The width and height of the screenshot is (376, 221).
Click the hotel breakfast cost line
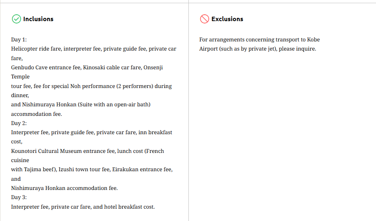pyautogui.click(x=83, y=207)
